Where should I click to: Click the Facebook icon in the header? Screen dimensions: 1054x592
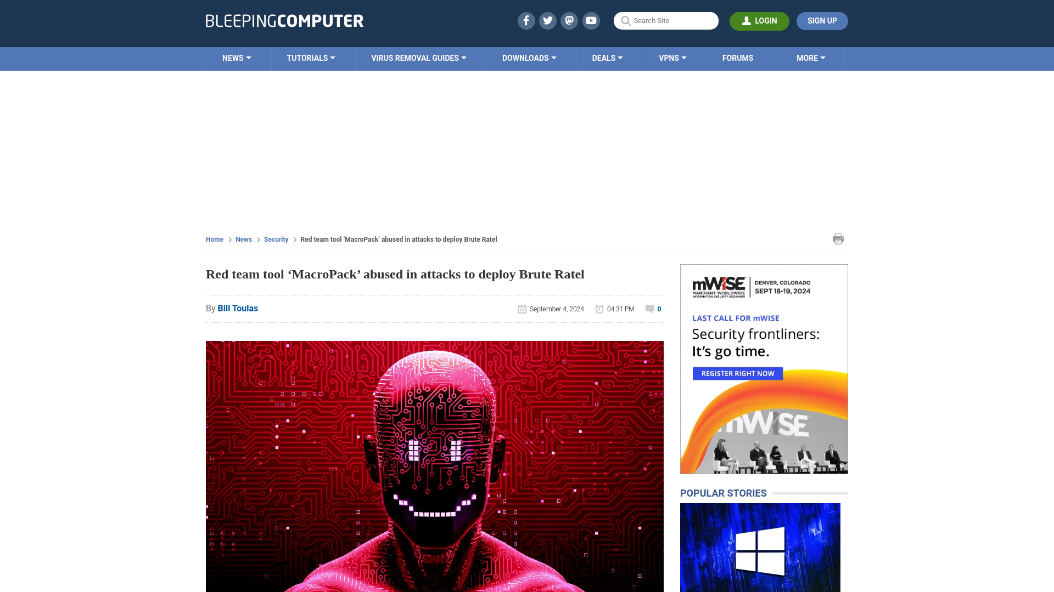point(526,20)
